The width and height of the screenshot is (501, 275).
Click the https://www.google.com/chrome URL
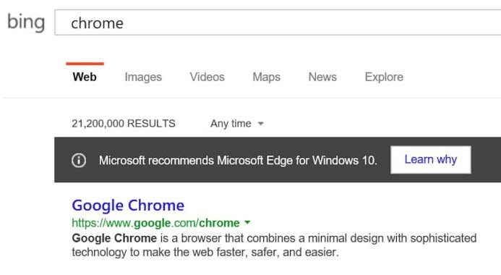point(155,223)
